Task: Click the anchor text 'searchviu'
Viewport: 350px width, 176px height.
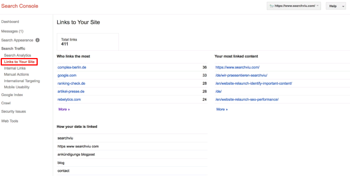Action: pos(65,138)
